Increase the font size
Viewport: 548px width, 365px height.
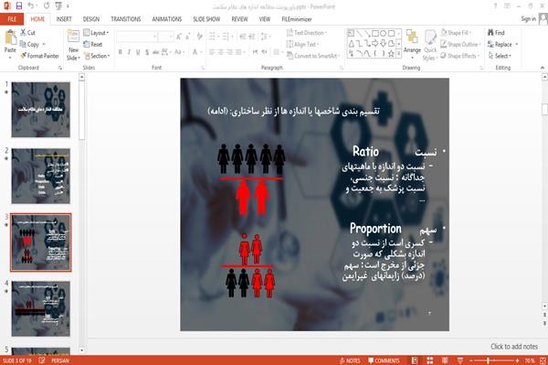[x=179, y=37]
